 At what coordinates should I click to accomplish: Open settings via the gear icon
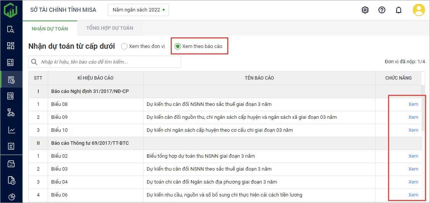[365, 10]
